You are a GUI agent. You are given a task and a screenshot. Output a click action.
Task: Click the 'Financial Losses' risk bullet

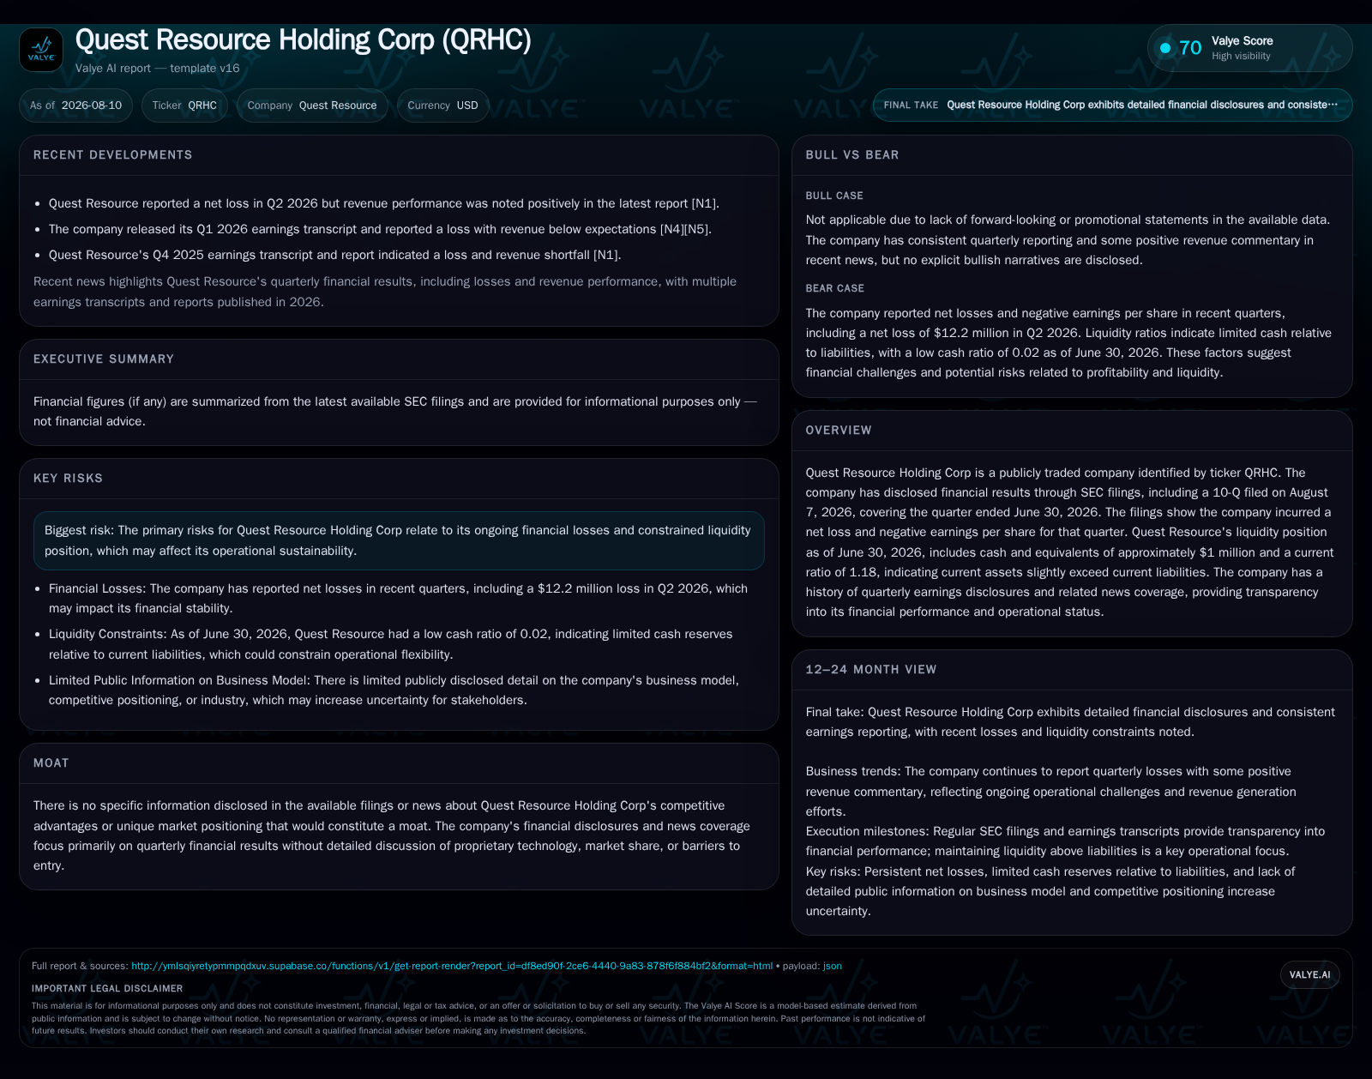tap(399, 599)
